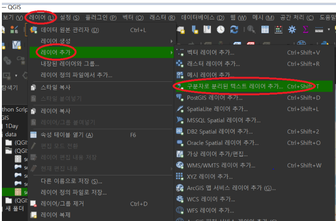Click the show bookmarks book icon
The width and height of the screenshot is (336, 221).
(x=207, y=30)
